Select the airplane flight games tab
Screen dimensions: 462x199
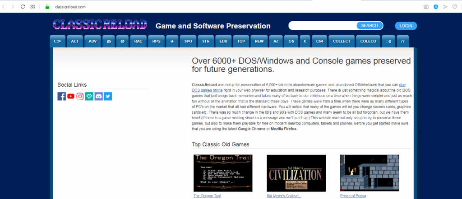pyautogui.click(x=172, y=41)
